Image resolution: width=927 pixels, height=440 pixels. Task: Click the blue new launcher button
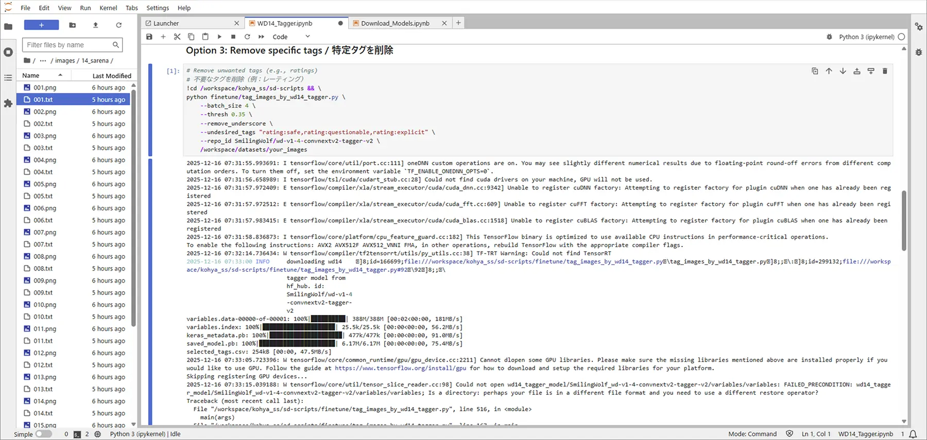[x=41, y=25]
